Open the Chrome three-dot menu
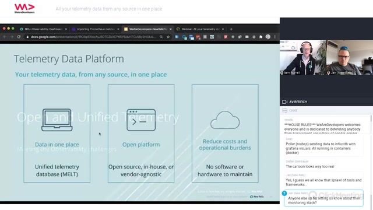This screenshot has width=373, height=210. point(275,37)
